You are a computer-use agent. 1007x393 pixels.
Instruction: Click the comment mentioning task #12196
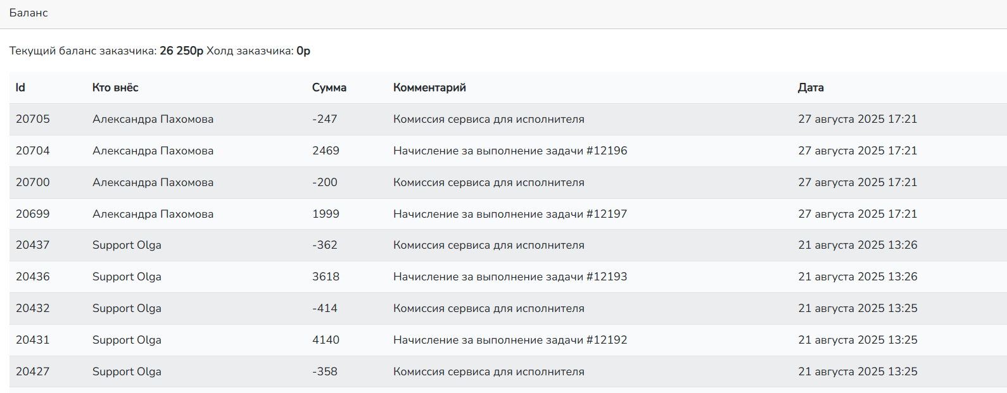coord(510,151)
